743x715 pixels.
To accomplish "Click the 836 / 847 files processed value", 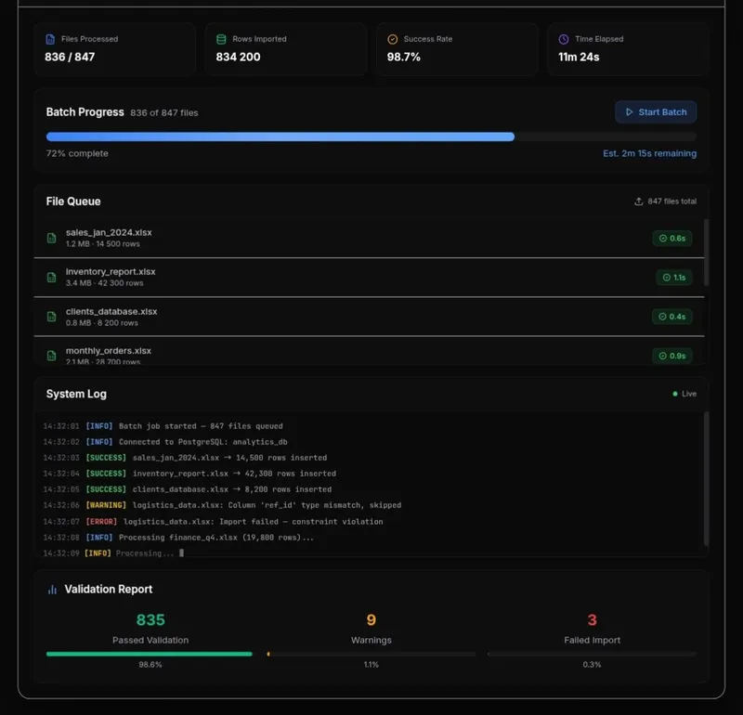I will point(70,57).
